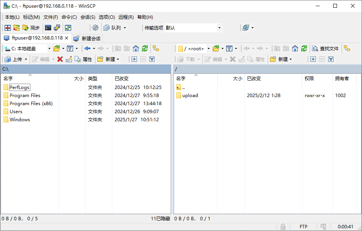This screenshot has height=231, width=362.
Task: Click the keep remote directory up-to-date icon
Action: tap(68, 28)
